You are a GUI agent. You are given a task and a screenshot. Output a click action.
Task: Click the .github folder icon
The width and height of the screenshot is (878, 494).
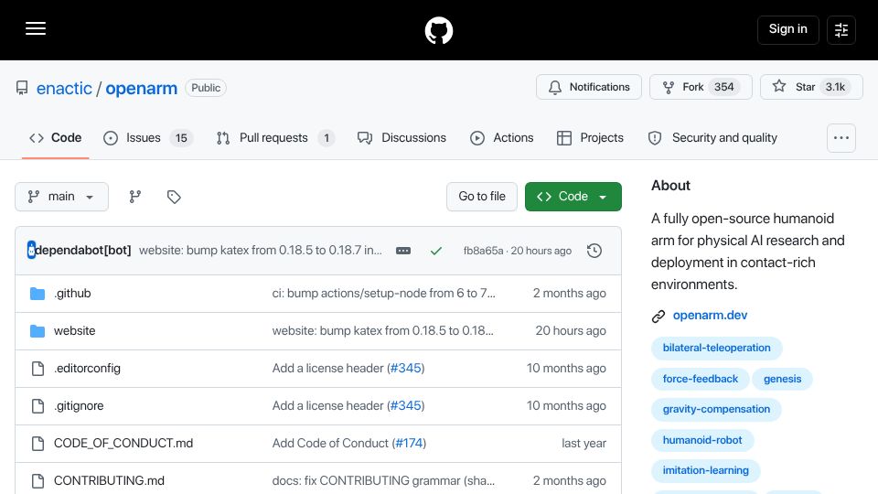tap(37, 294)
